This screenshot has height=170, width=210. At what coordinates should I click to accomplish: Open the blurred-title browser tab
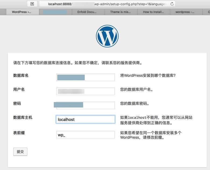[x=55, y=12]
